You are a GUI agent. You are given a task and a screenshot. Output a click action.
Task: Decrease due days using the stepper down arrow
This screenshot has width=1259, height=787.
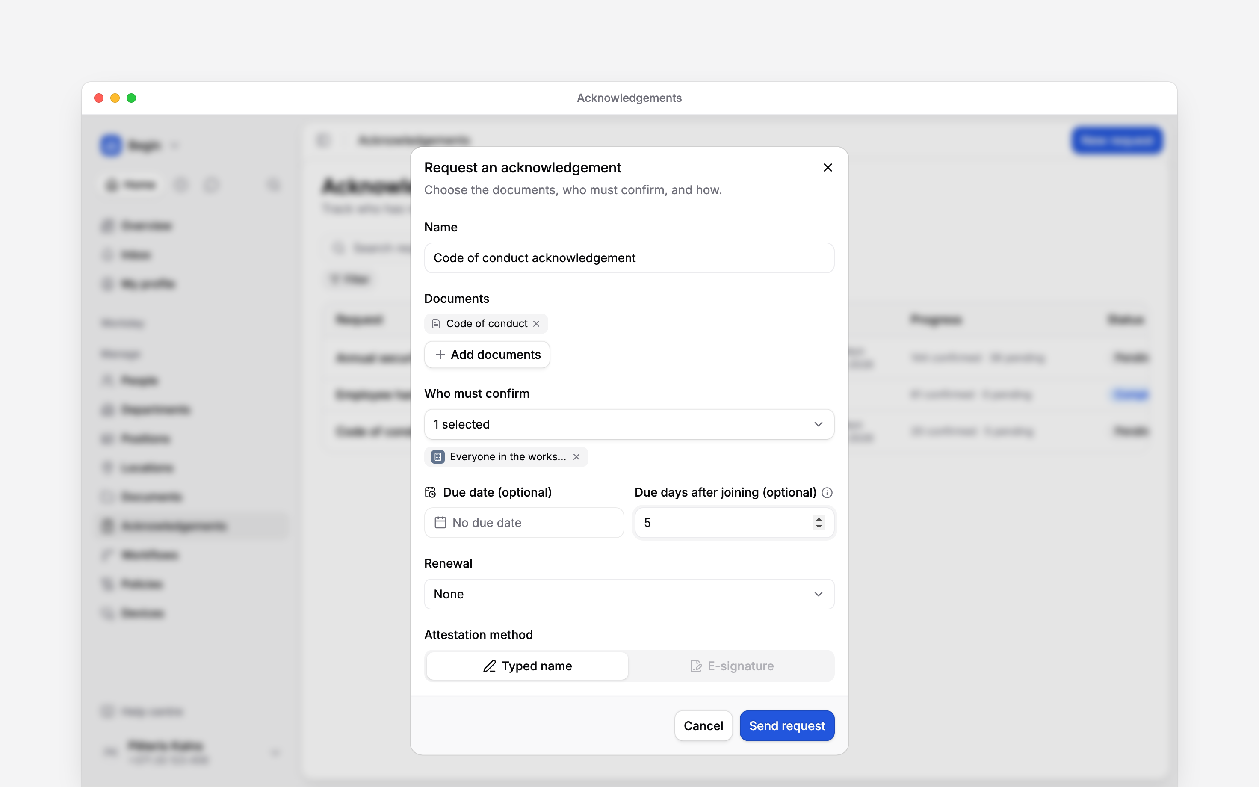pyautogui.click(x=819, y=526)
